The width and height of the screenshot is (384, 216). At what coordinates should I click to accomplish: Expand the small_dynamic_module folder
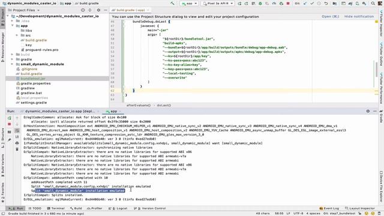[12, 64]
